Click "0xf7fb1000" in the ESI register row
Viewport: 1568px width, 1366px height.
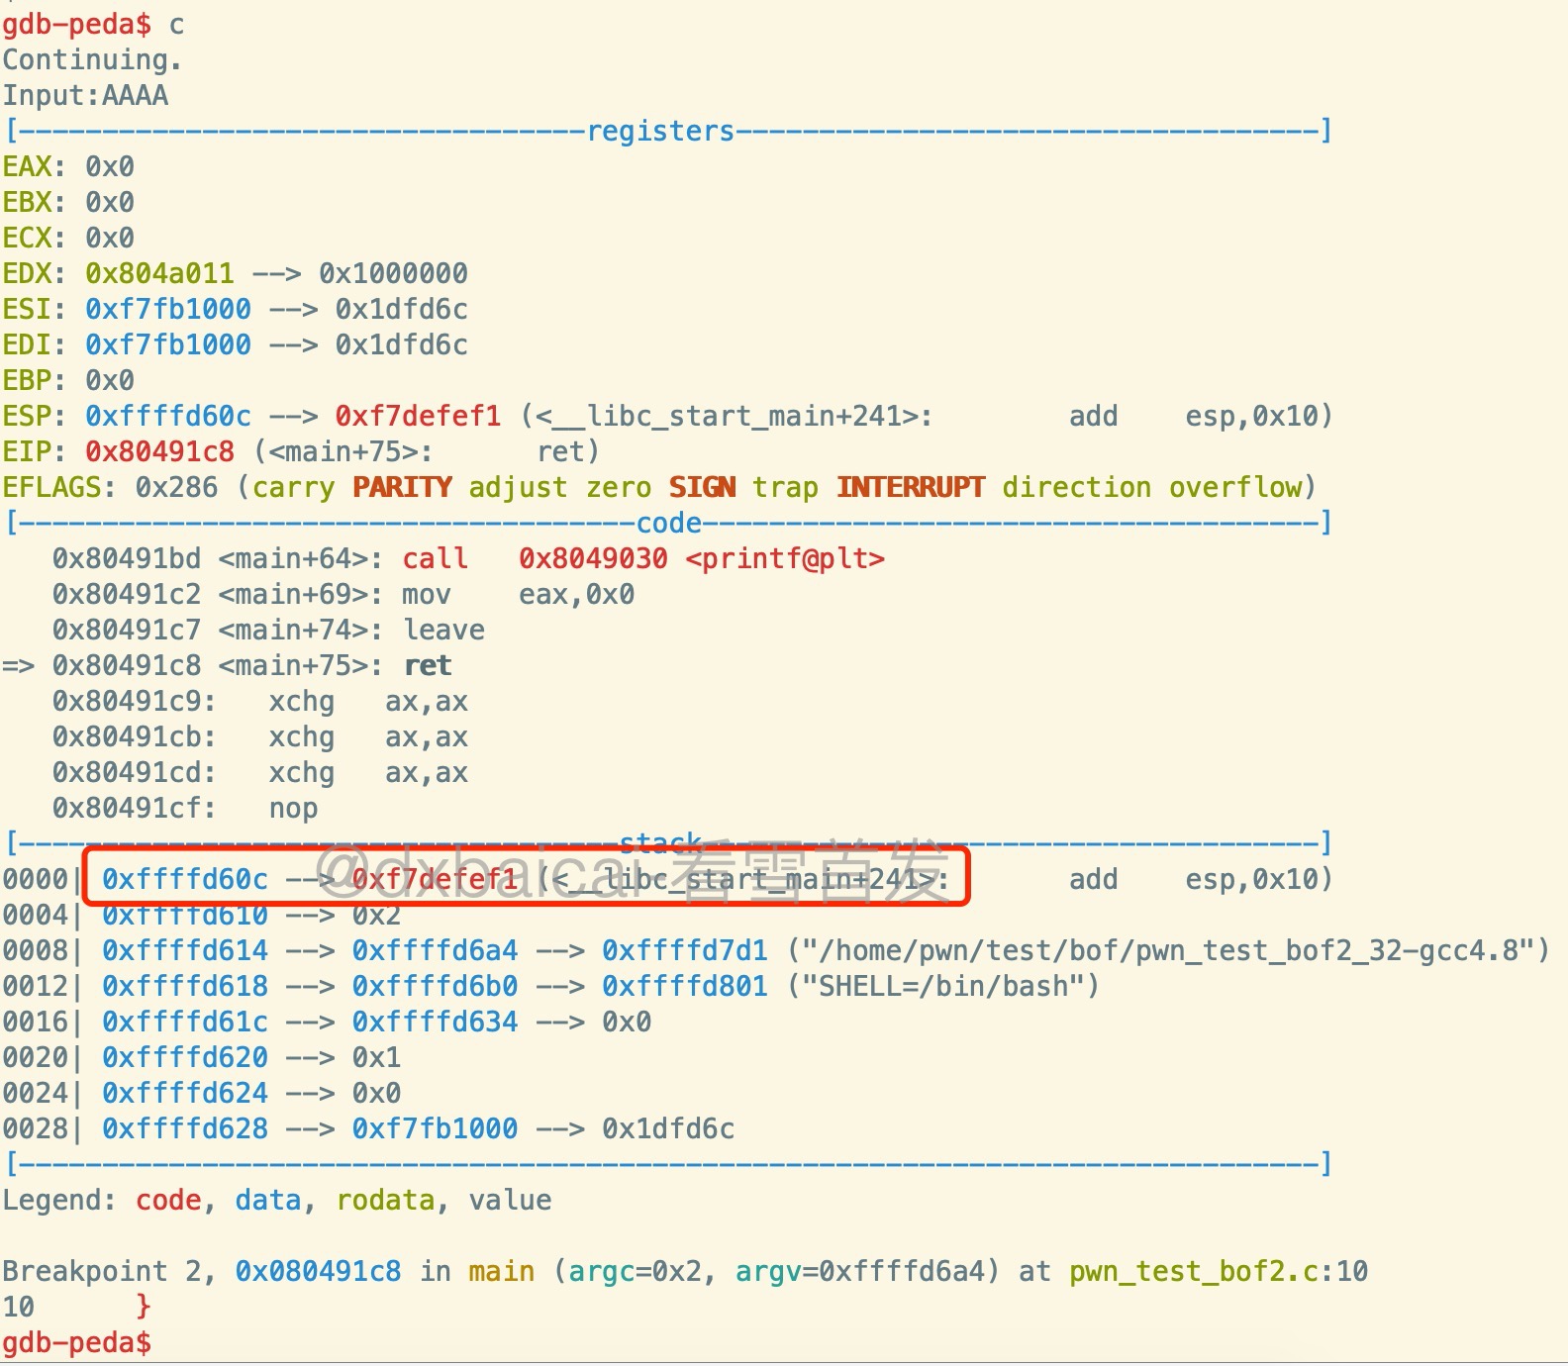tap(168, 310)
